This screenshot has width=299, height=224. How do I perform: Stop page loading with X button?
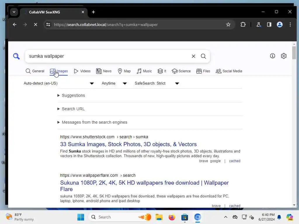35,24
